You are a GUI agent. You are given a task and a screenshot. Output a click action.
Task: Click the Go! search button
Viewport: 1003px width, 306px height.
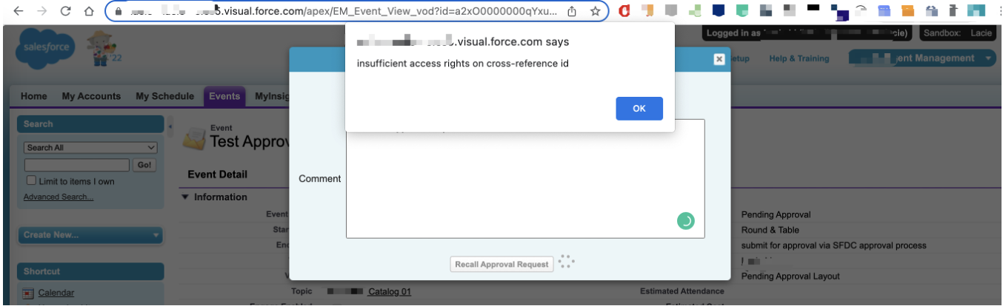click(144, 165)
